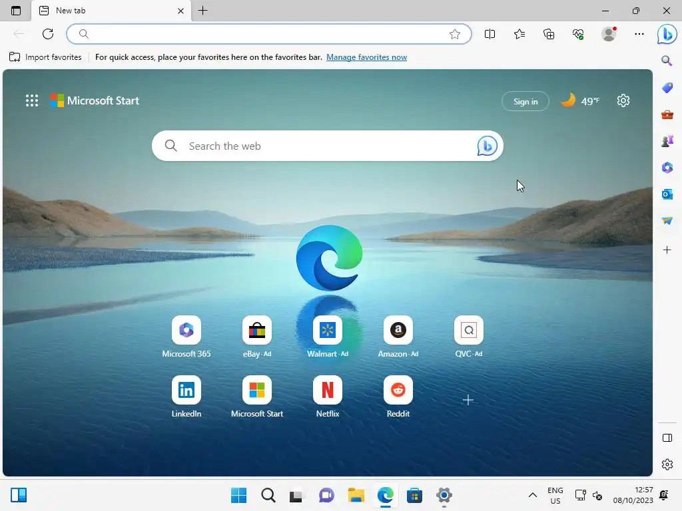Open the 49°F weather widget
Viewport: 682px width, 511px height.
tap(580, 101)
